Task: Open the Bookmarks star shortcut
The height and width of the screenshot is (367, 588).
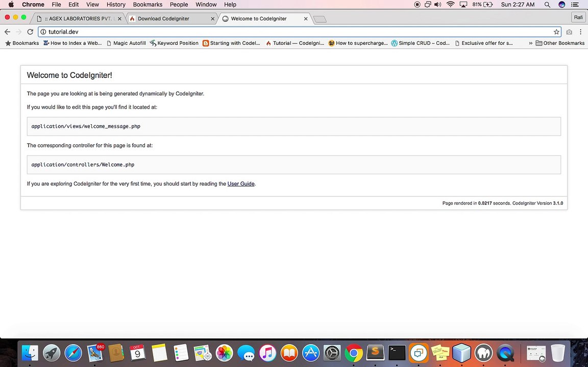Action: pos(22,43)
